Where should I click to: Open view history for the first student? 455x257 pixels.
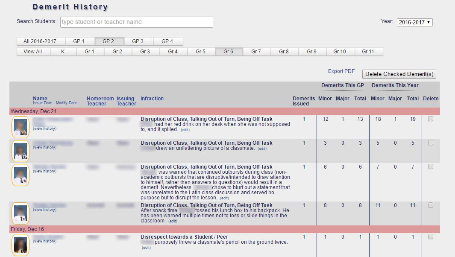(44, 128)
